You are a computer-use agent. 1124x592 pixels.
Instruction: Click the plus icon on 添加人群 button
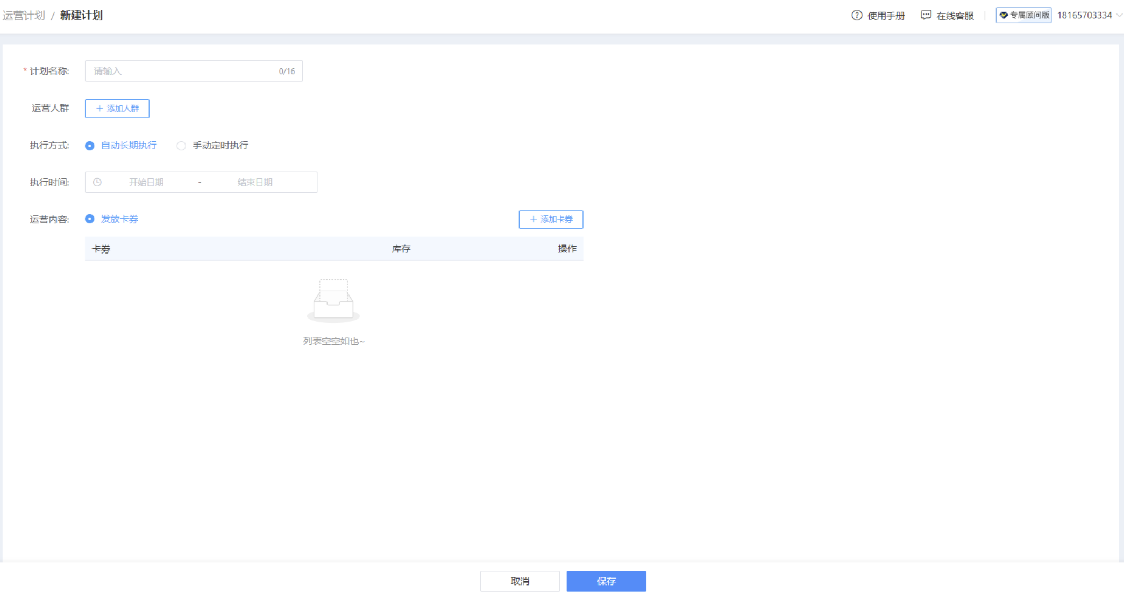coord(99,109)
